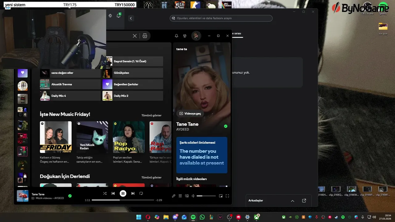The image size is (395, 222).
Task: Open Xbox app notifications bell with badge
Action: pyautogui.click(x=119, y=15)
